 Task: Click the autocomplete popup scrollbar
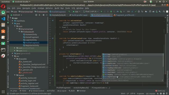(163, 60)
